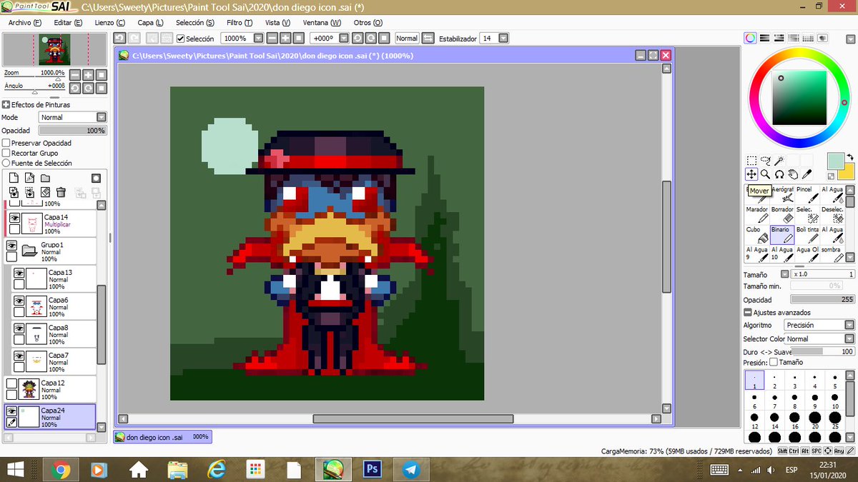This screenshot has height=482, width=858.
Task: Click the pale green foreground color swatch
Action: pyautogui.click(x=835, y=162)
